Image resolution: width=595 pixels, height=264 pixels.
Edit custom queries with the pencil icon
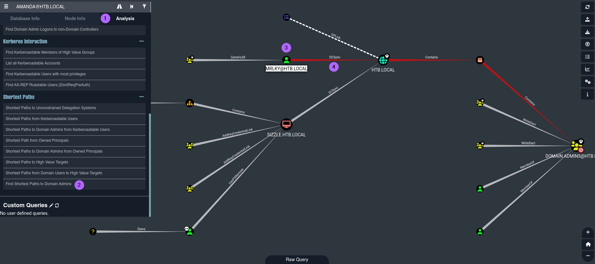(x=51, y=205)
